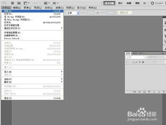Select 在 Mini Bridge 中浏览(G)
166x125 pixels.
pyautogui.click(x=32, y=20)
